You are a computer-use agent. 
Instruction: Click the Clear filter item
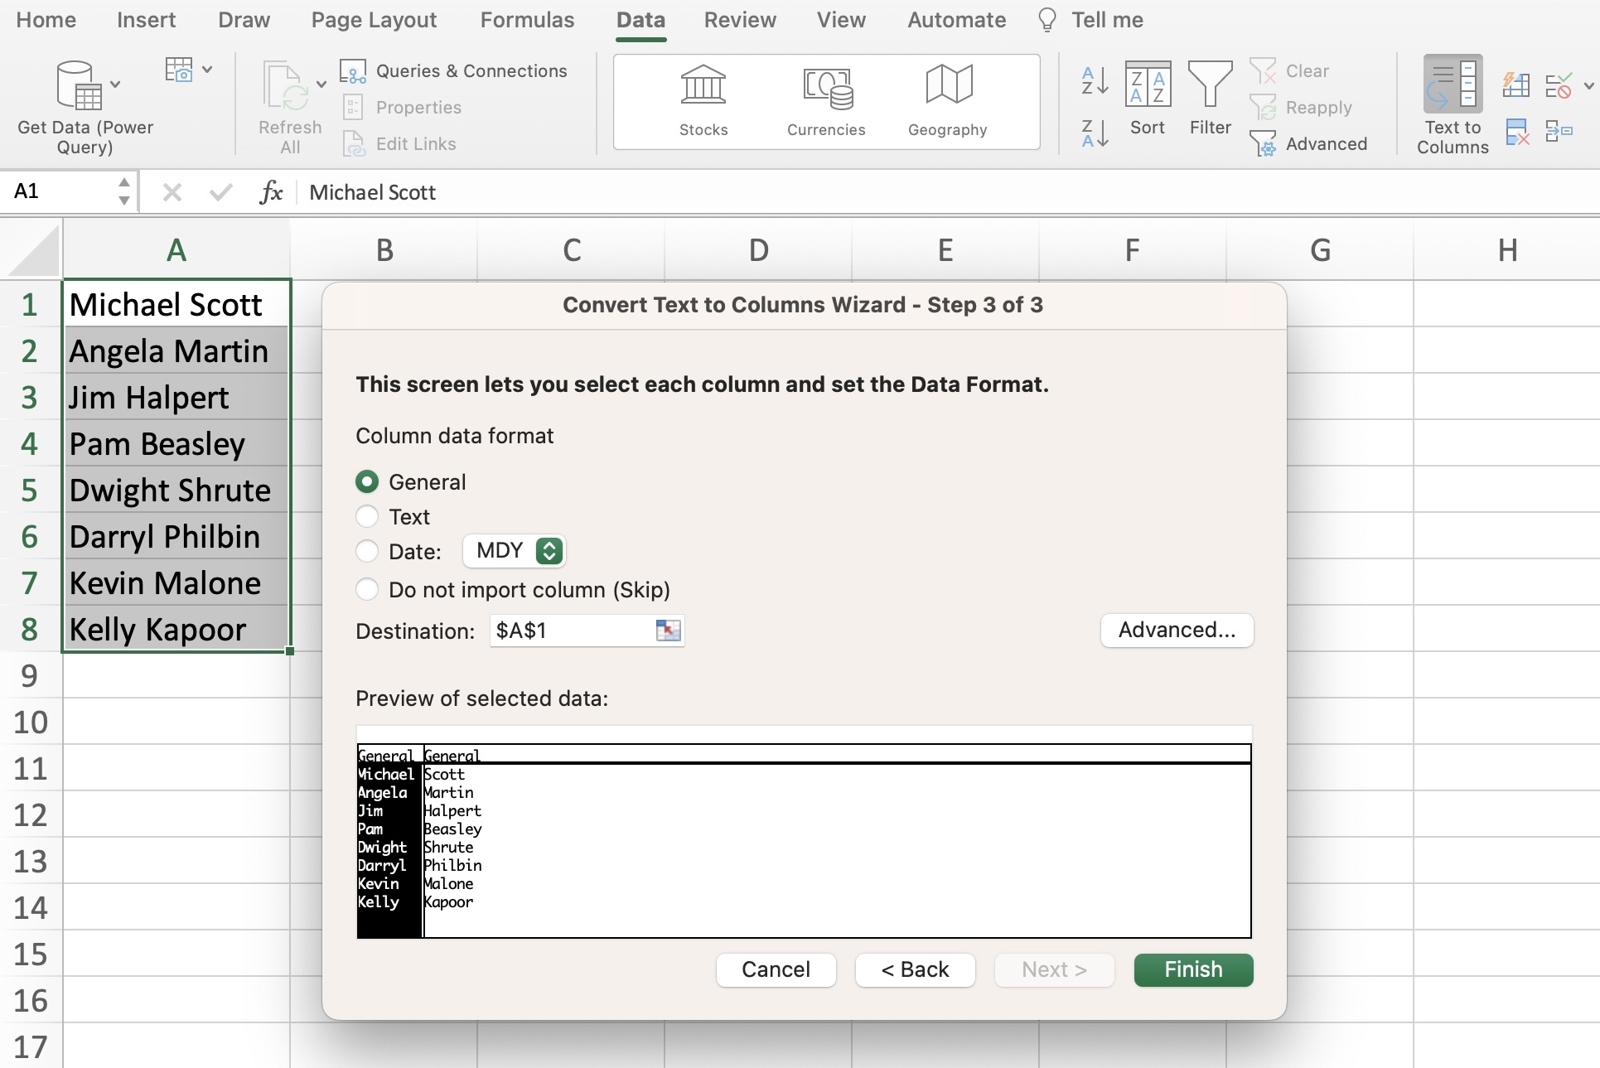pyautogui.click(x=1289, y=71)
